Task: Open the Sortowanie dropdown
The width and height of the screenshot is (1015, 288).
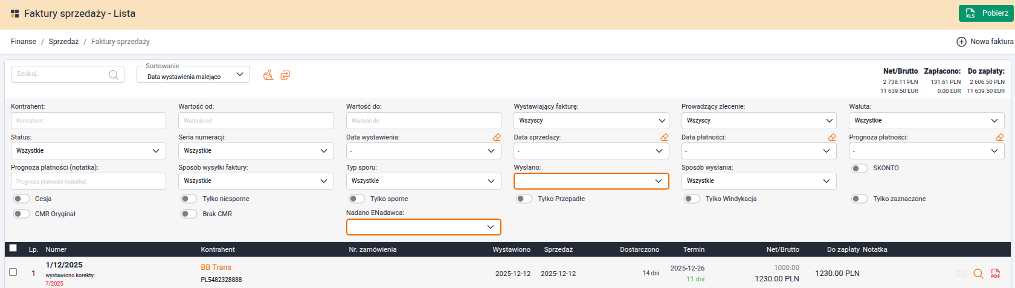Action: tap(193, 75)
